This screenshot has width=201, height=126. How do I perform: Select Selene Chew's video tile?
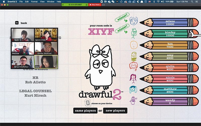pyautogui.click(x=46, y=35)
